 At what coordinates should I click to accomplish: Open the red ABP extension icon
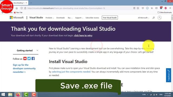(166, 8)
